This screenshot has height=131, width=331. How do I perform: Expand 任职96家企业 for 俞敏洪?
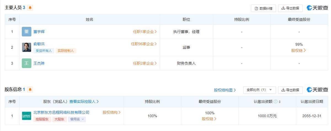144,44
